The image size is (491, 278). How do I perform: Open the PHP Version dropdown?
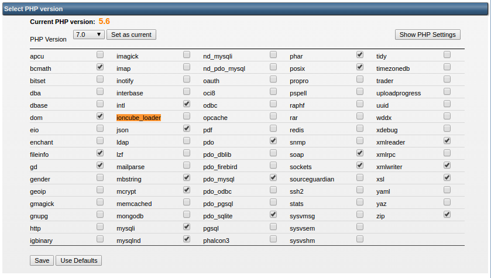89,35
